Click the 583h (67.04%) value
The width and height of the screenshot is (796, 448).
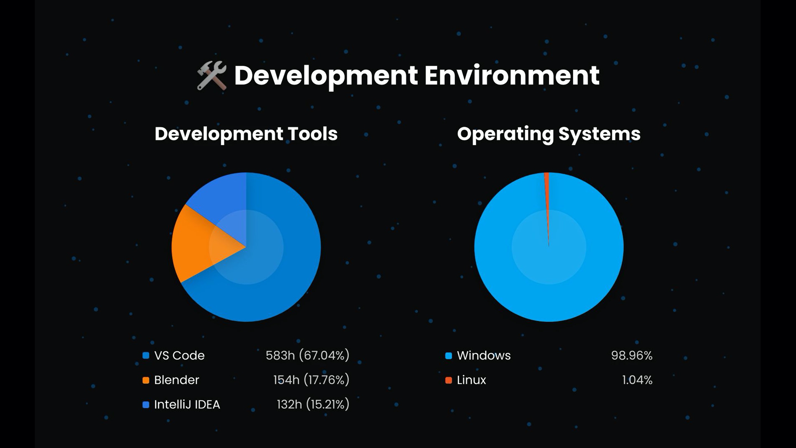pos(307,356)
